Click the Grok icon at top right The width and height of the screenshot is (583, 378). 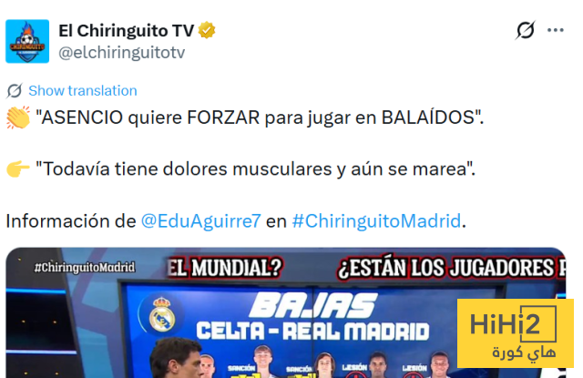tap(525, 30)
